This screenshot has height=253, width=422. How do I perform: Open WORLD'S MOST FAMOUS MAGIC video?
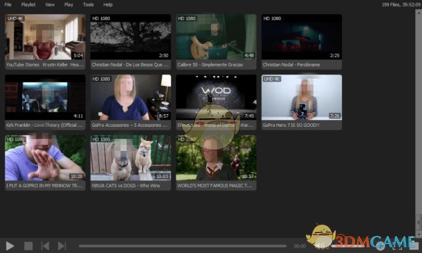click(x=216, y=158)
